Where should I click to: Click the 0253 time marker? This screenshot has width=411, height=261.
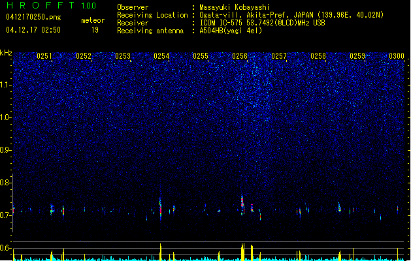[x=123, y=56]
